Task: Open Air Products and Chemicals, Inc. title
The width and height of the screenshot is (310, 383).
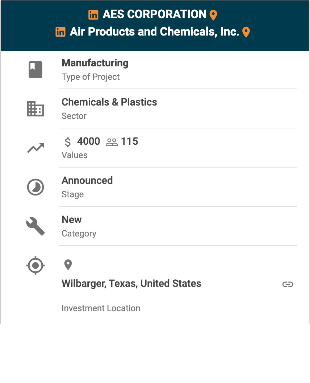Action: (x=154, y=32)
